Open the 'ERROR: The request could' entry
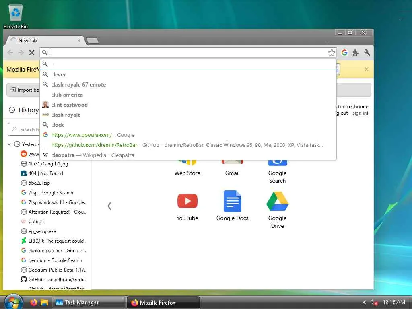This screenshot has height=309, width=412. (x=53, y=241)
